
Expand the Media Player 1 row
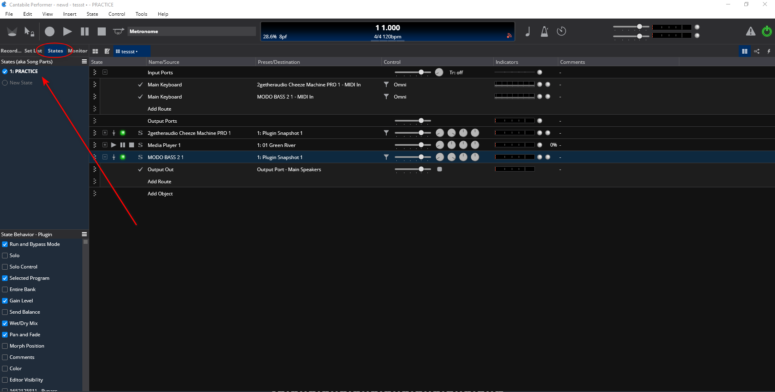[x=105, y=145]
